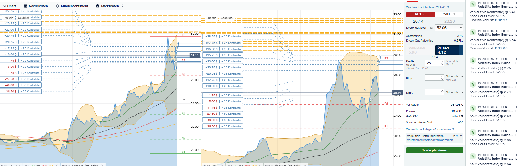Click the Marktdaten external link icon
This screenshot has height=166, width=517.
click(x=122, y=6)
